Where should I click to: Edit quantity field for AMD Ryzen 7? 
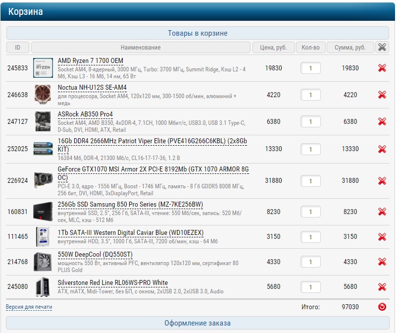click(310, 68)
